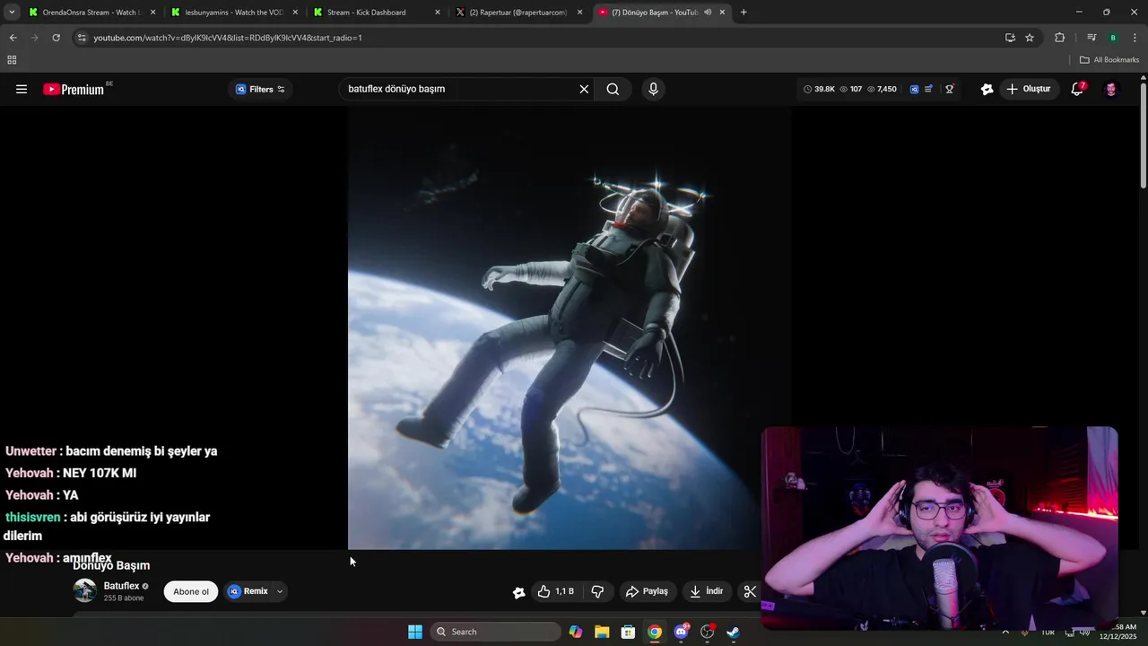This screenshot has width=1148, height=646.
Task: Open notifications bell with 7 badge
Action: tap(1077, 89)
